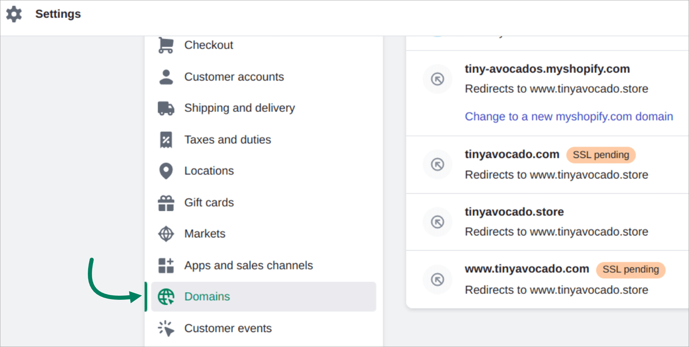689x347 pixels.
Task: Click the Locations pin icon
Action: 166,171
